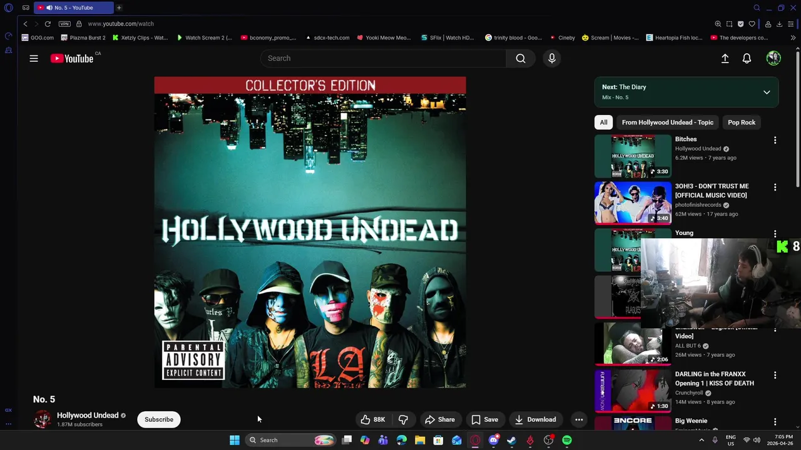
Task: Play the Bitches video thumbnail
Action: [633, 156]
